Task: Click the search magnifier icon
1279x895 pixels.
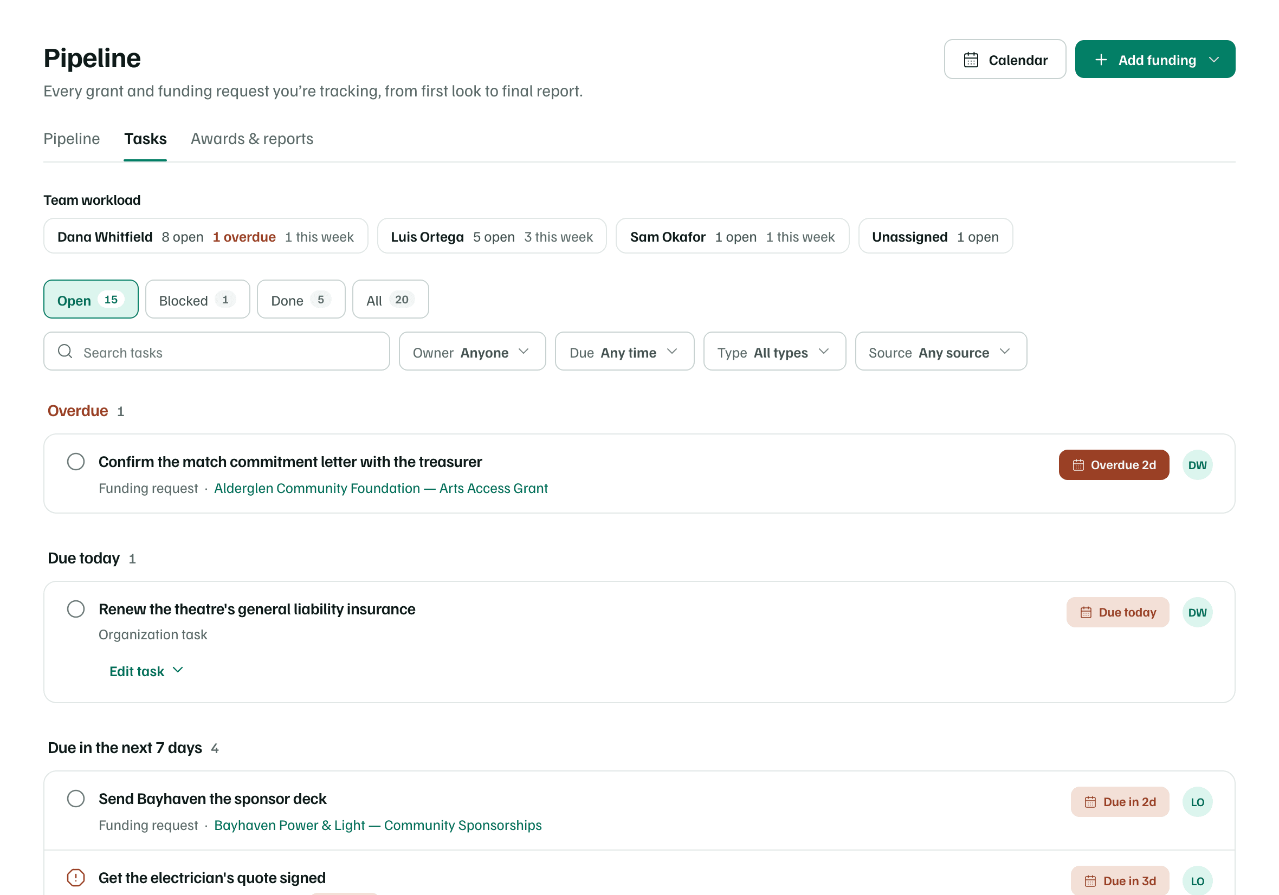Action: [65, 351]
